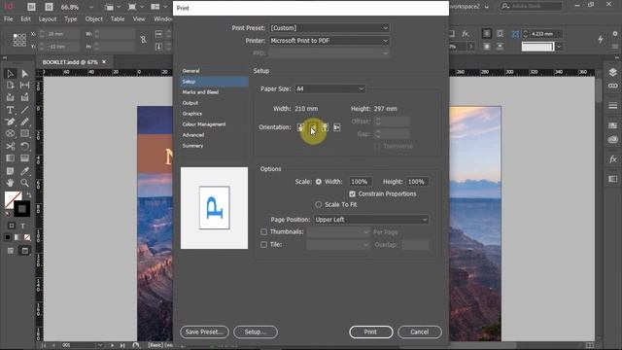Toggle formatting affects container button

point(12,226)
